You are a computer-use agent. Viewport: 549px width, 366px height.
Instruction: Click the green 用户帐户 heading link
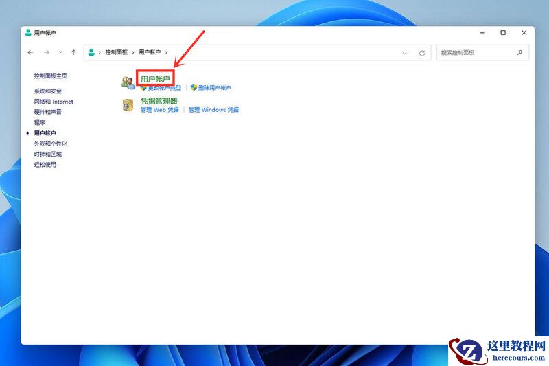(x=155, y=79)
